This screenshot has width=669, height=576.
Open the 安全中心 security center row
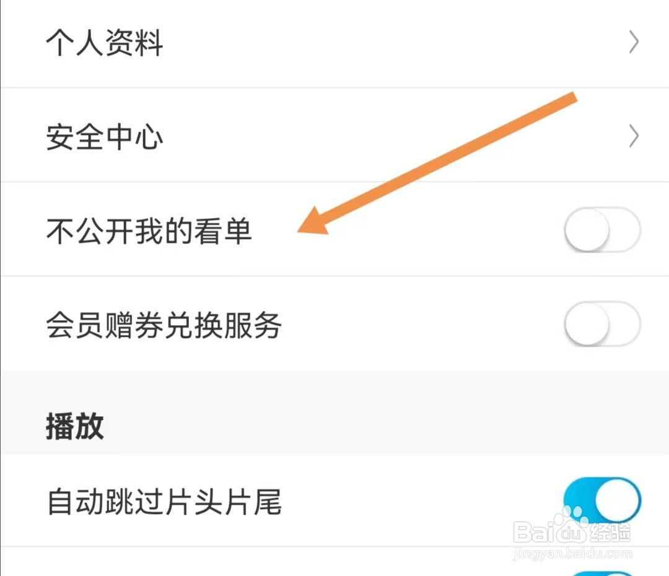tap(104, 137)
